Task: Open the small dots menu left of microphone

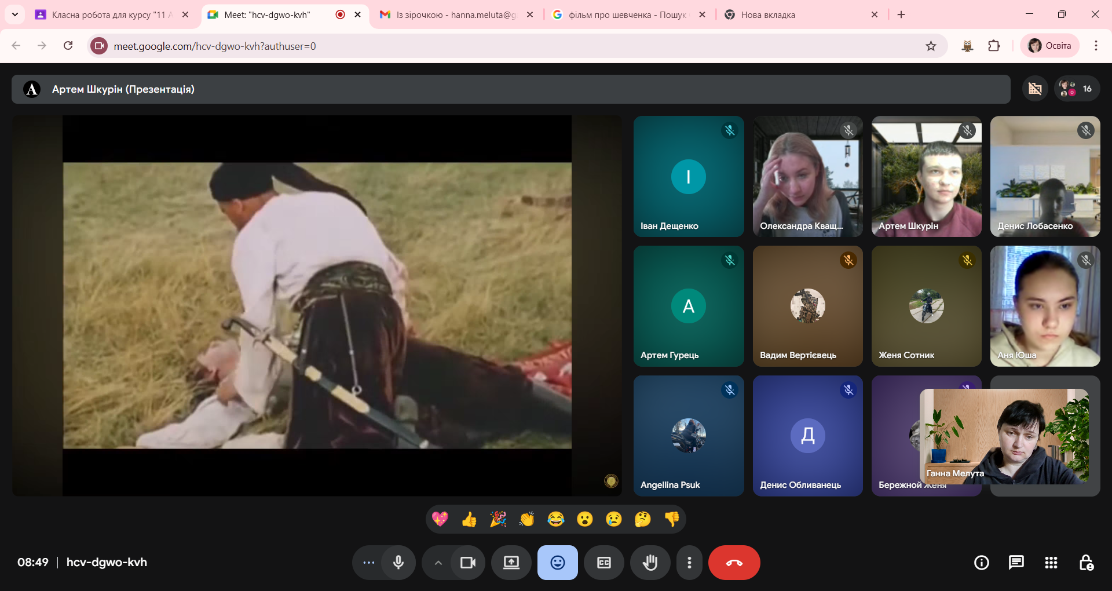Action: point(368,563)
